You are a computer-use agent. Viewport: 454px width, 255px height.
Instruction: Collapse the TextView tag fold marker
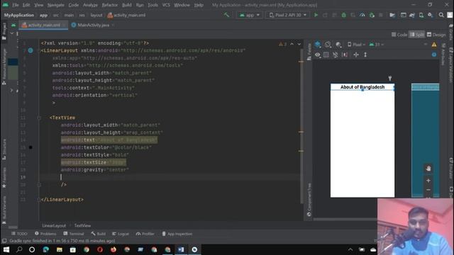point(39,118)
